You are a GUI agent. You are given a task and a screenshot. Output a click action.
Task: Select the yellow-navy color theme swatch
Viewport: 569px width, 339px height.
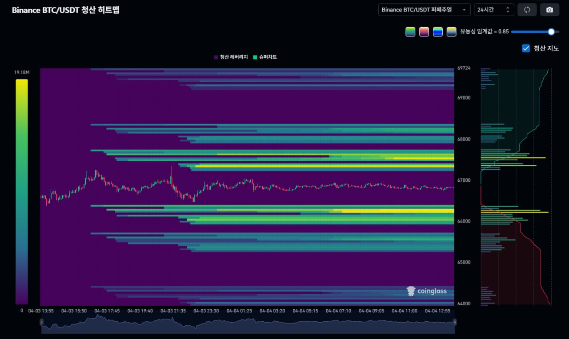coord(451,32)
